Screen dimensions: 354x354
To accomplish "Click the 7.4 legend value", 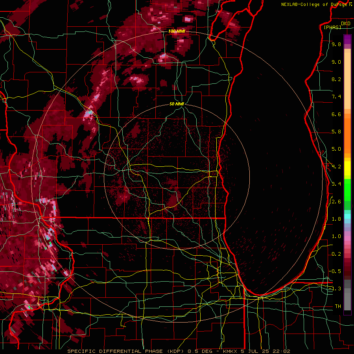I will pos(336,97).
